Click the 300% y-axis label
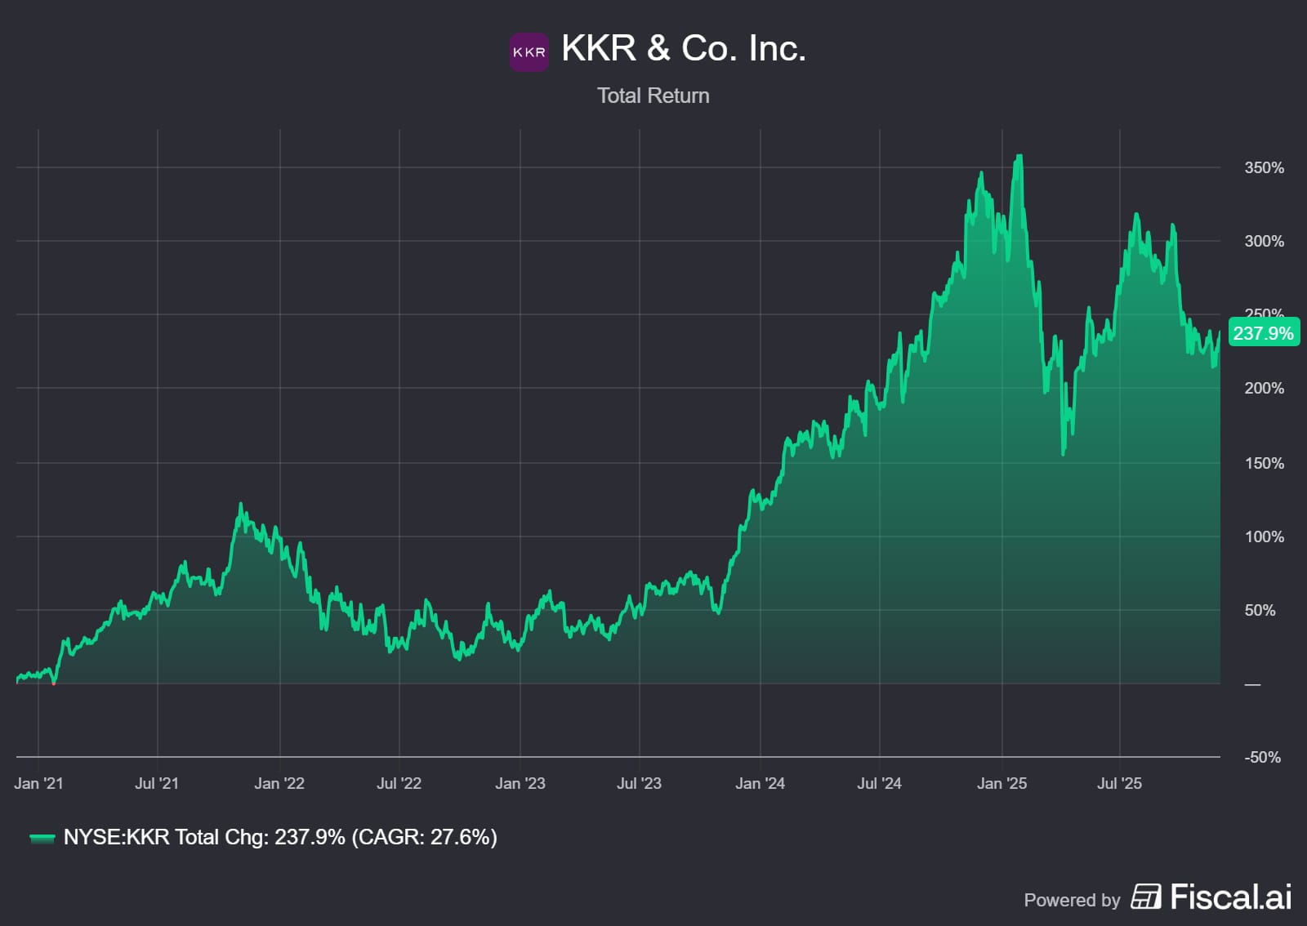This screenshot has width=1307, height=926. [1264, 242]
